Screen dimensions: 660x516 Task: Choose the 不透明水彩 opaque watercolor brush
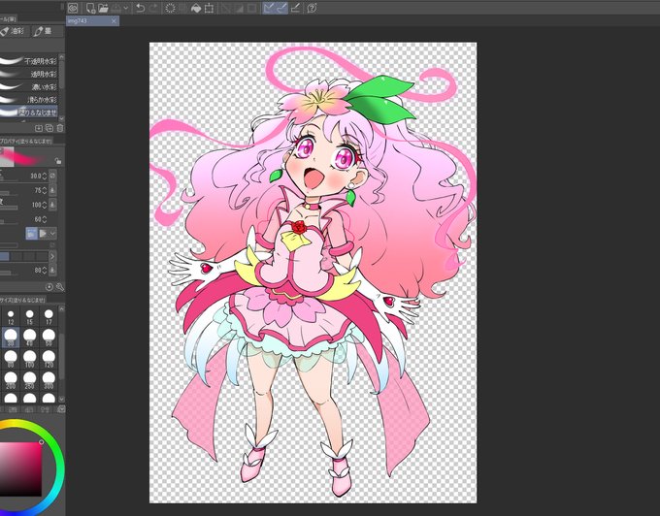click(x=28, y=61)
